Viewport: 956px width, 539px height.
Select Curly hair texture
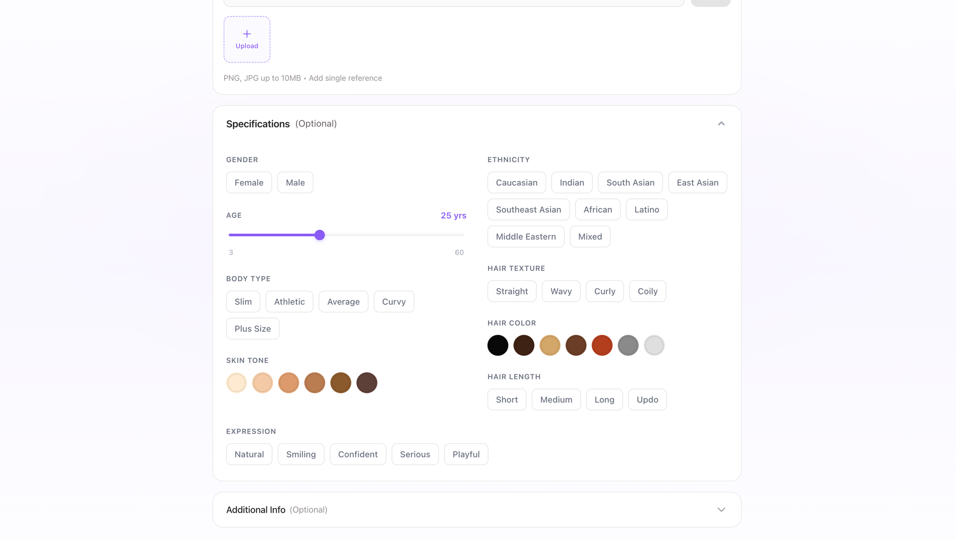tap(604, 291)
